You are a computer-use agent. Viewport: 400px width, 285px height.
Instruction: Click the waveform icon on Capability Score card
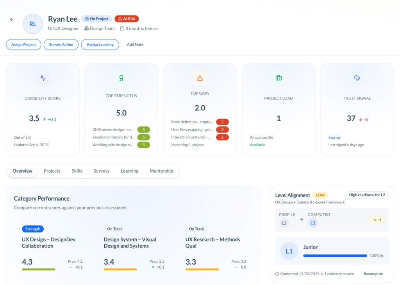(43, 78)
